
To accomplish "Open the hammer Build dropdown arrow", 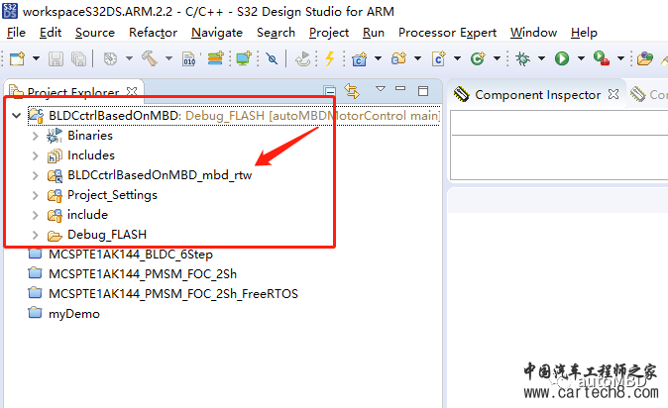I will click(168, 58).
